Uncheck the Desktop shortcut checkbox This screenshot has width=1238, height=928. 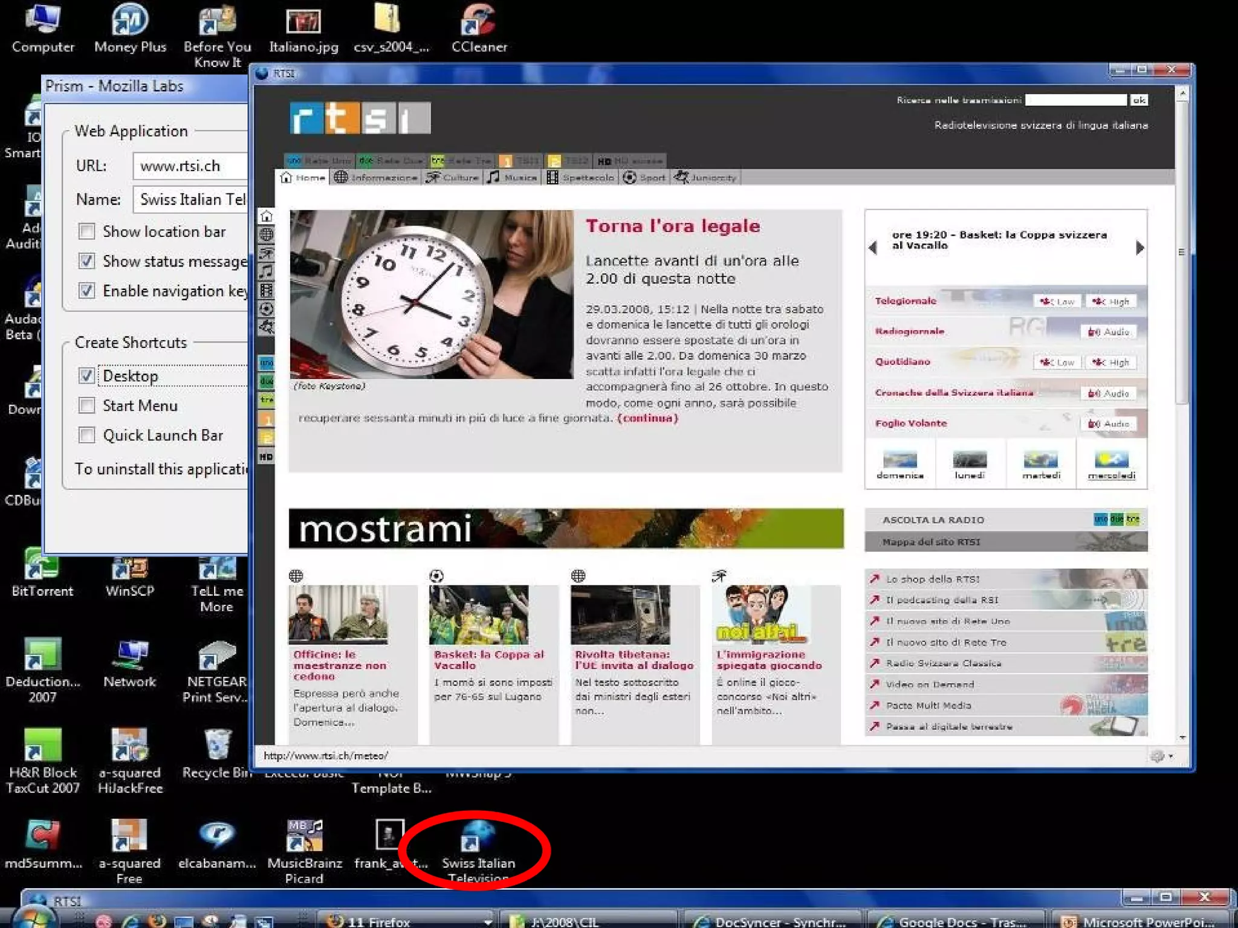coord(87,376)
